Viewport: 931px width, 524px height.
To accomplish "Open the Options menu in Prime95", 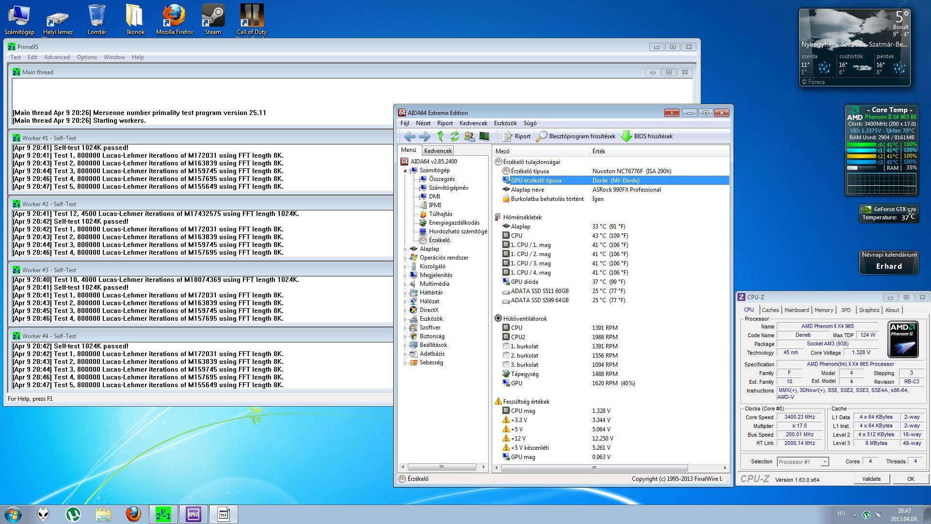I will 87,57.
